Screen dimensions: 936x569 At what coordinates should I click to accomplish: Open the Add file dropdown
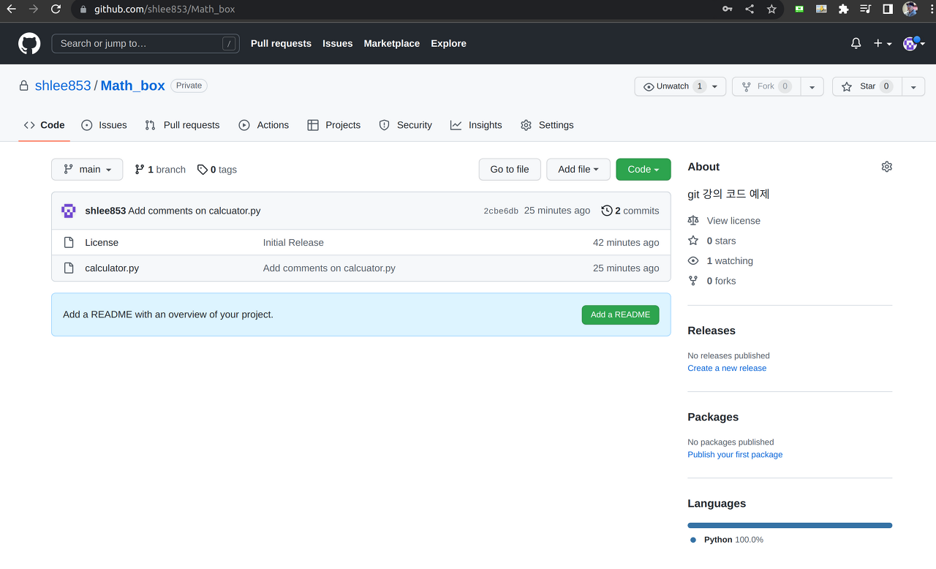[578, 169]
